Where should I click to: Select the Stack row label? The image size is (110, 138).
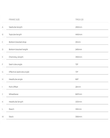(x=11, y=117)
